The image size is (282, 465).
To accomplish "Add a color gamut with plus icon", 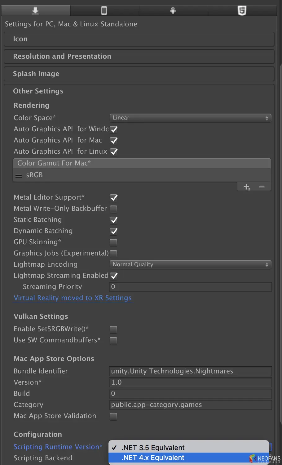I will click(x=247, y=187).
